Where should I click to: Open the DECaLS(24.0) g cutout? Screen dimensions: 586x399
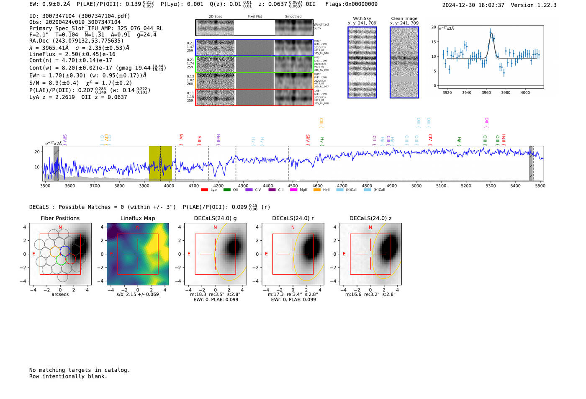click(215, 254)
